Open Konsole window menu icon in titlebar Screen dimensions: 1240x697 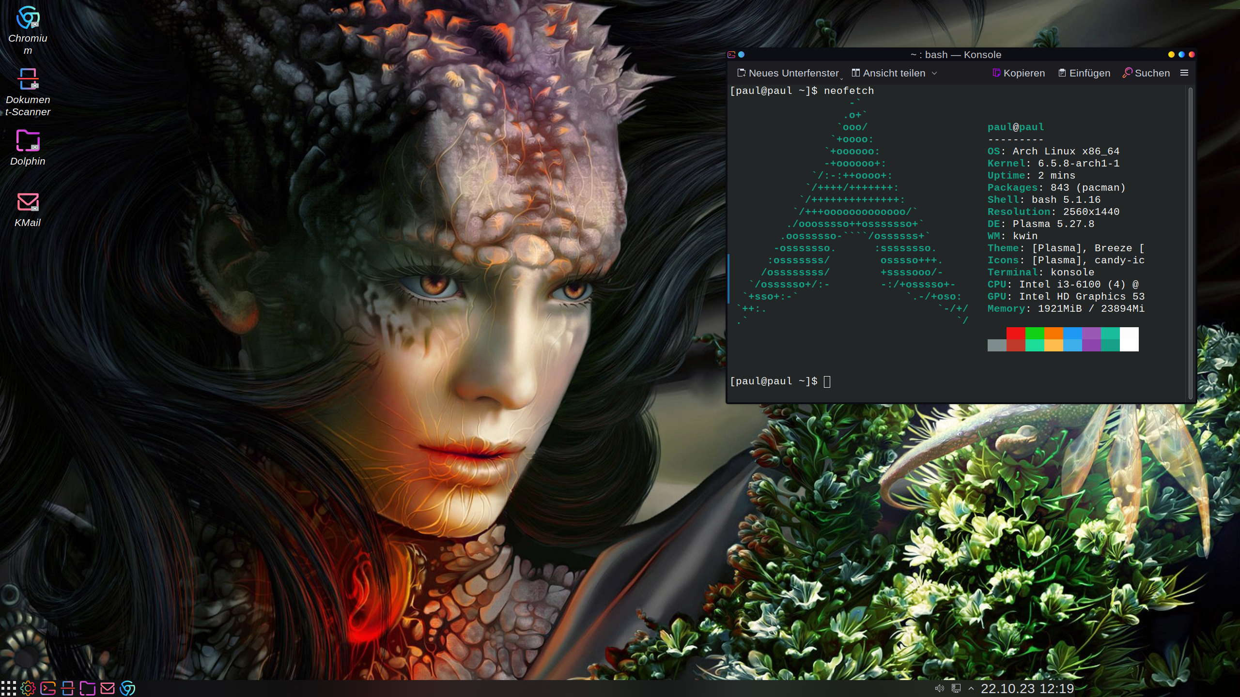[731, 55]
